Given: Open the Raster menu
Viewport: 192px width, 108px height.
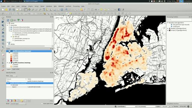Looking at the screenshot, I should pos(43,6).
